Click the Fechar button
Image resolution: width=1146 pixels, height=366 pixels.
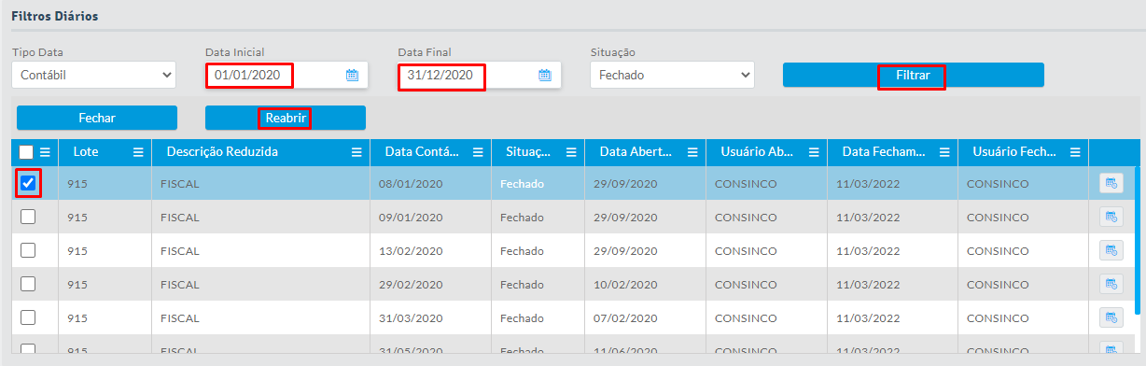click(x=97, y=118)
